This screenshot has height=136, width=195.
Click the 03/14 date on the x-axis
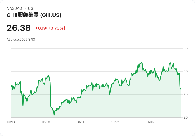pos(11,122)
